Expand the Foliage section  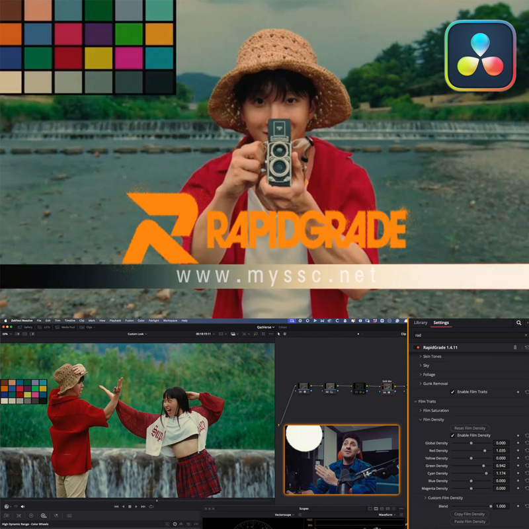tap(427, 375)
